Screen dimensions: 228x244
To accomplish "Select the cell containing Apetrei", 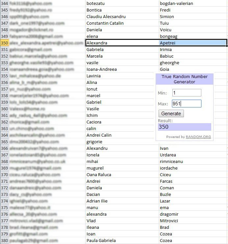I will (193, 43).
